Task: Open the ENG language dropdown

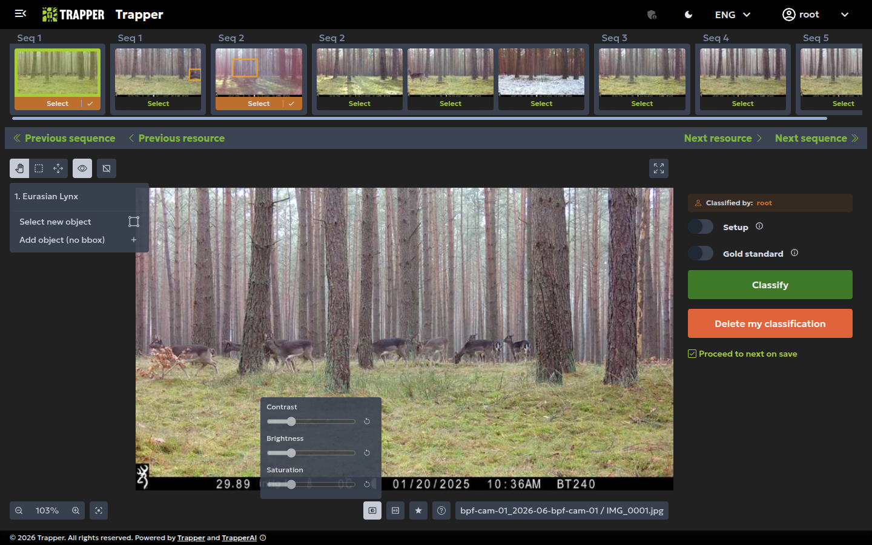Action: (x=733, y=15)
